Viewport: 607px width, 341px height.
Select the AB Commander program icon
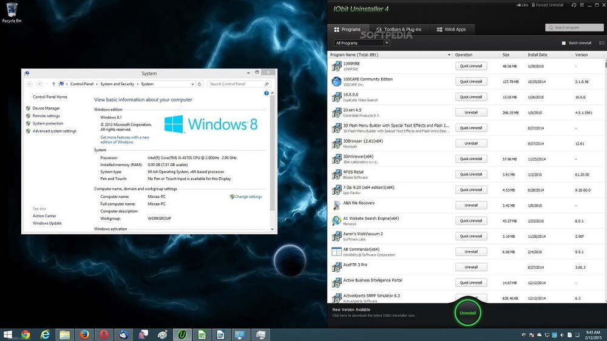336,252
